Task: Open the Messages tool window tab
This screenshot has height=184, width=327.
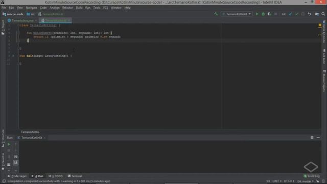Action: click(x=17, y=176)
